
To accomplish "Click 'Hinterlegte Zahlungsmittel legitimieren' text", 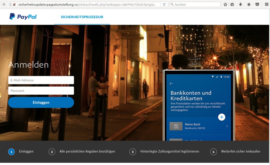I will [170, 151].
